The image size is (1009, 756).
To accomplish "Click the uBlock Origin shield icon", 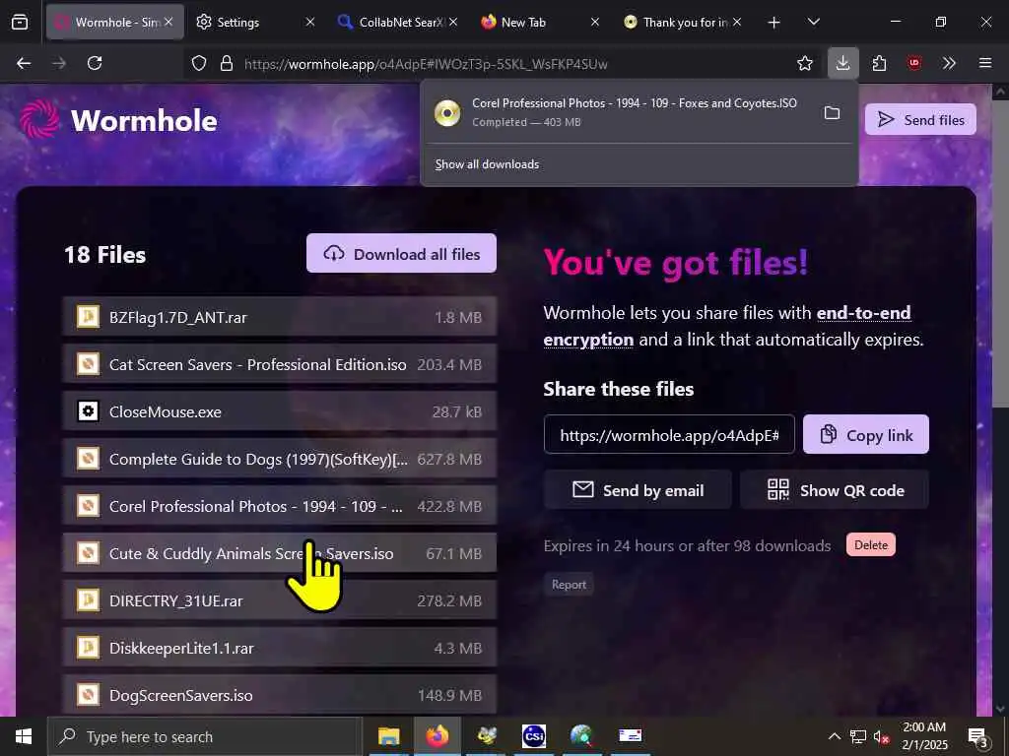I will pos(913,63).
